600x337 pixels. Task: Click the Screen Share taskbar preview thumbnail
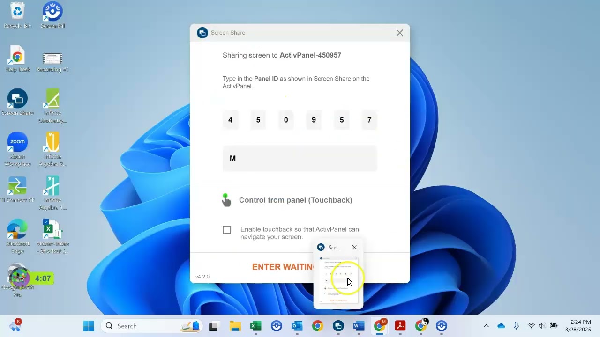point(338,280)
